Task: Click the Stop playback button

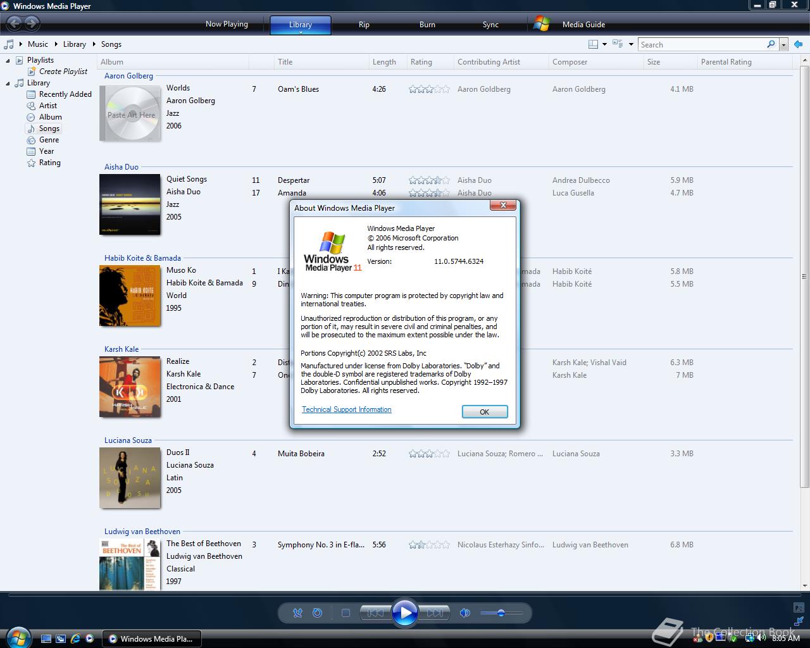Action: (346, 613)
